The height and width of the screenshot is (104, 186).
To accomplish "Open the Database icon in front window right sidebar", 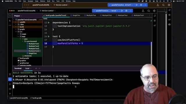I will (x=155, y=21).
